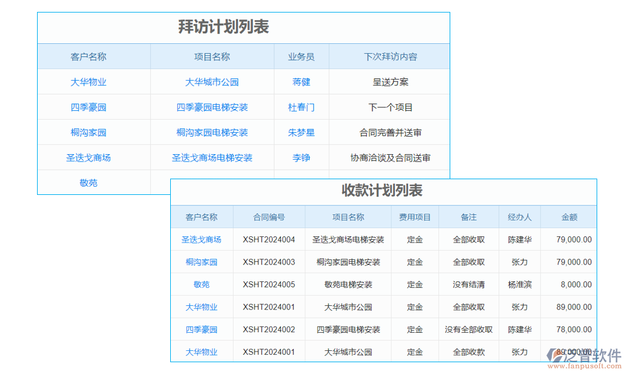The width and height of the screenshot is (628, 376).
Task: Open customer 四季豪园 details
Action: (88, 107)
